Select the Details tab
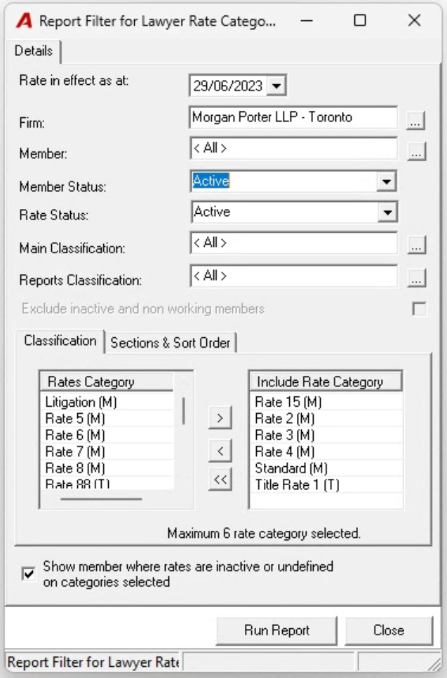This screenshot has width=447, height=678. tap(33, 51)
